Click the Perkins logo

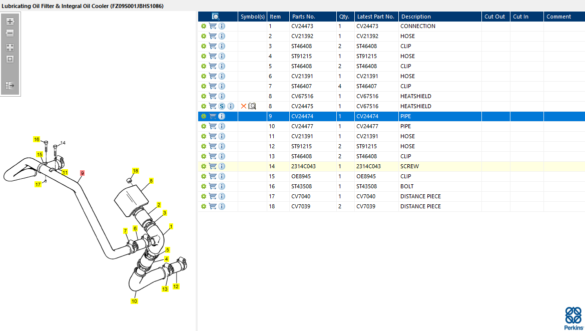pos(573,318)
